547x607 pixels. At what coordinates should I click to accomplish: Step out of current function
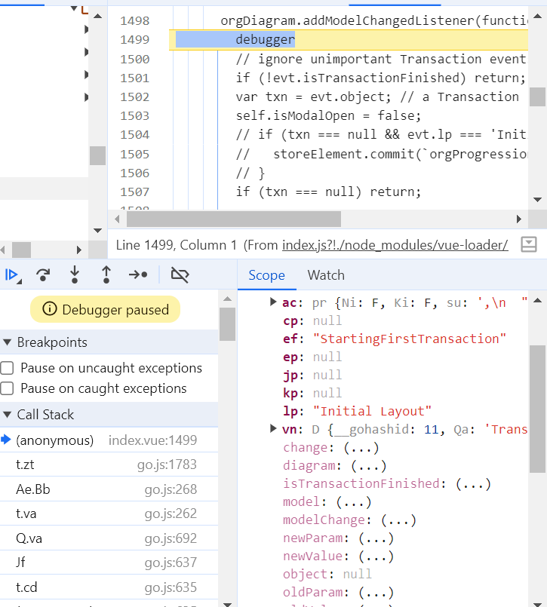coord(106,275)
